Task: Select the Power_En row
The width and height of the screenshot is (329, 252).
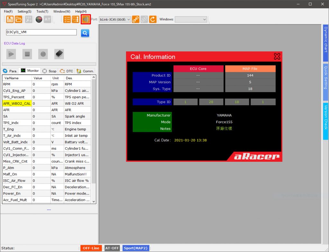Action: coord(47,194)
